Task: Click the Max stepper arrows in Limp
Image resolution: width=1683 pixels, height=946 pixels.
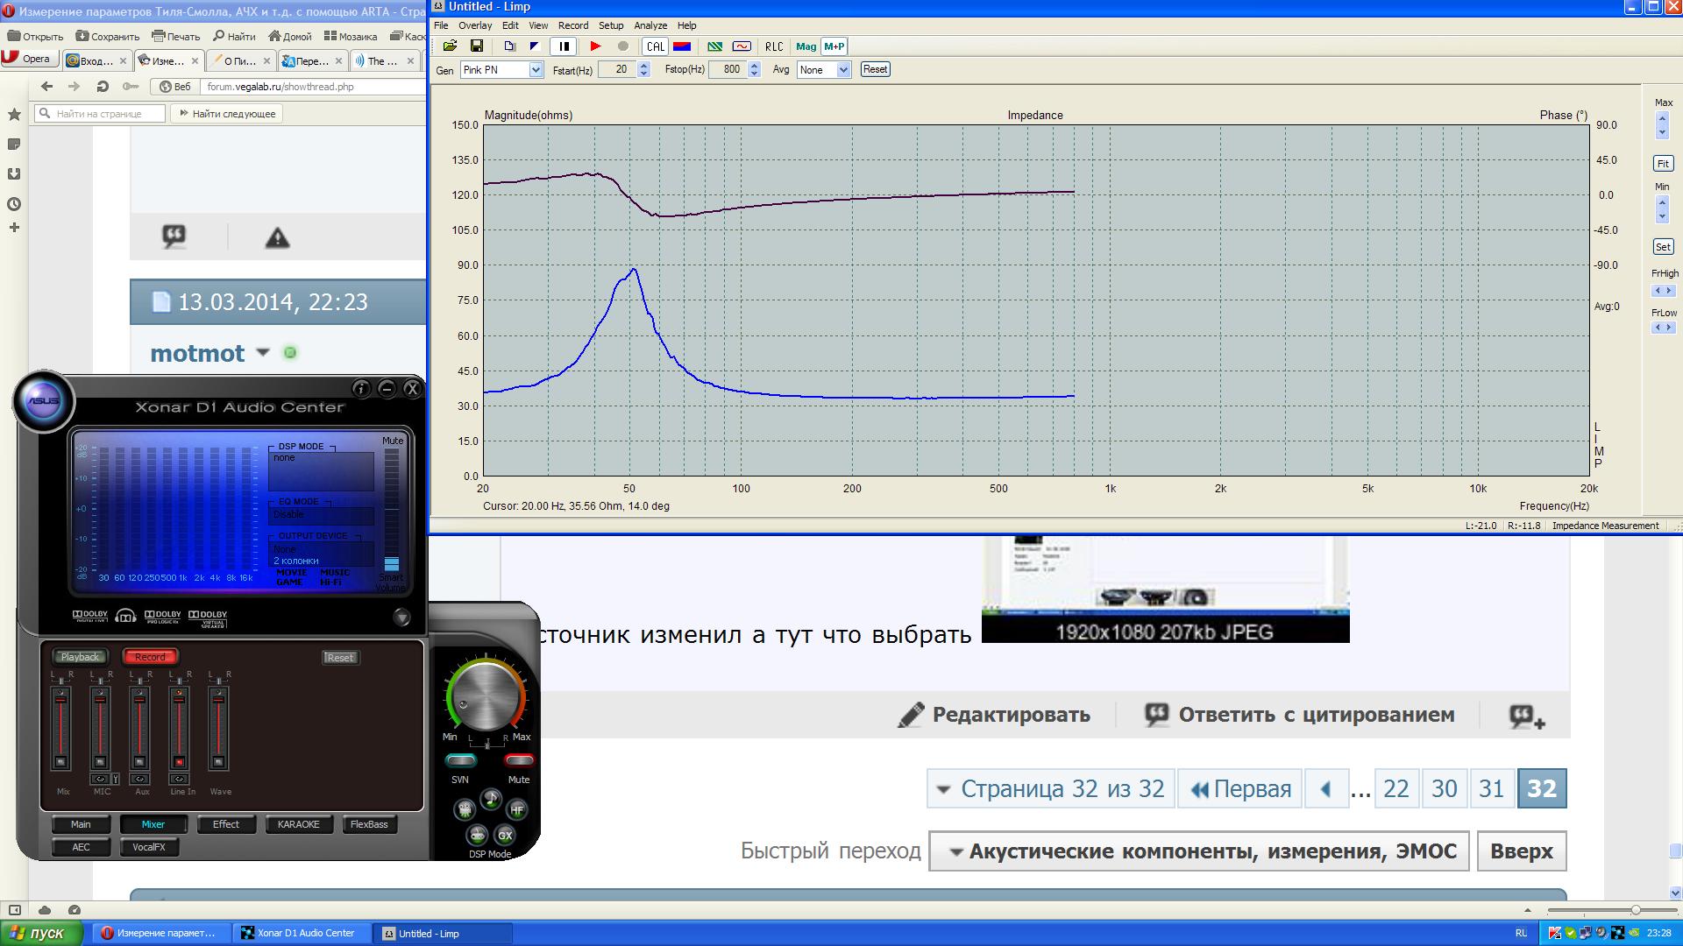Action: (1663, 125)
